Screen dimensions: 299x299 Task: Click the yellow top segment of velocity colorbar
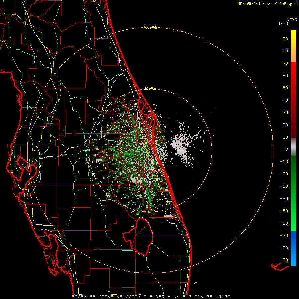[x=293, y=46]
